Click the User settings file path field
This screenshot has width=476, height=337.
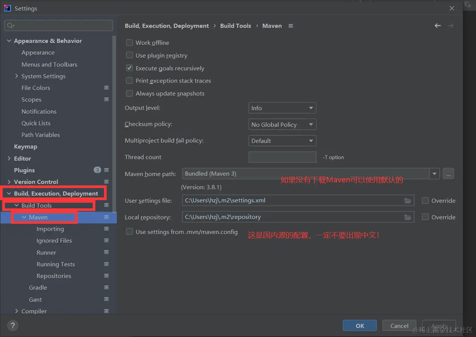[298, 200]
